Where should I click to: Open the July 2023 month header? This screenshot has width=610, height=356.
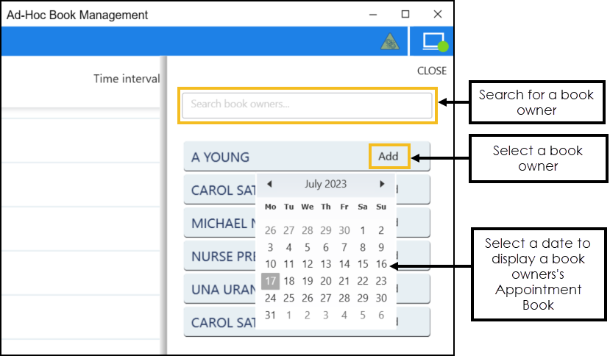pos(325,184)
